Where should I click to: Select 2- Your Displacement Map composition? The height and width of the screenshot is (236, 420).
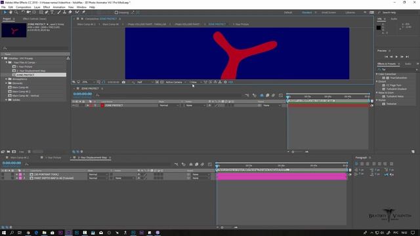tap(31, 71)
